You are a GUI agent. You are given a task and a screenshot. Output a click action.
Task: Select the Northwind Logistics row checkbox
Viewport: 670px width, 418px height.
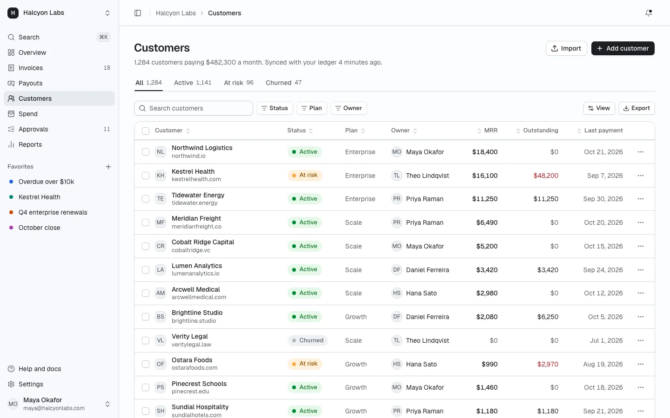click(146, 152)
